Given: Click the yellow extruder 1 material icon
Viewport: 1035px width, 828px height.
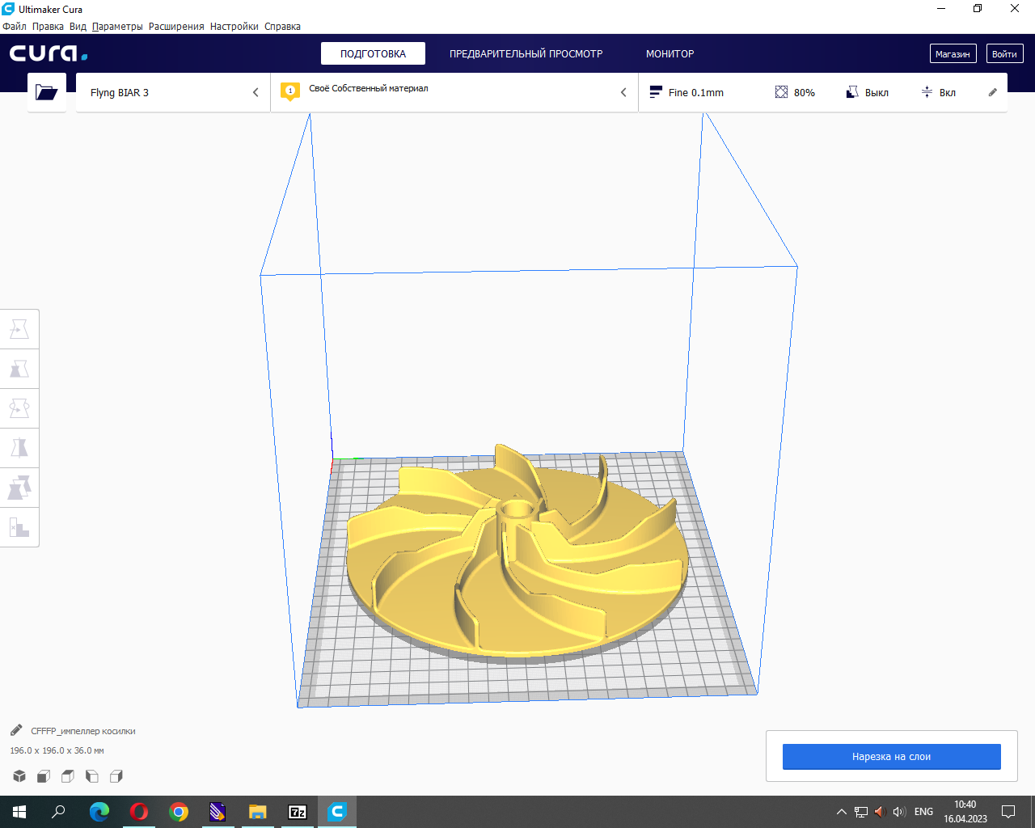Looking at the screenshot, I should [290, 91].
